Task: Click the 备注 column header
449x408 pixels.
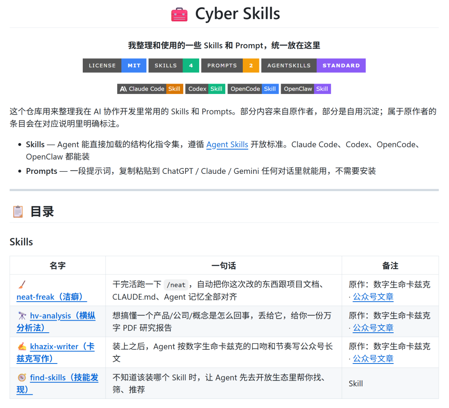Action: [390, 266]
